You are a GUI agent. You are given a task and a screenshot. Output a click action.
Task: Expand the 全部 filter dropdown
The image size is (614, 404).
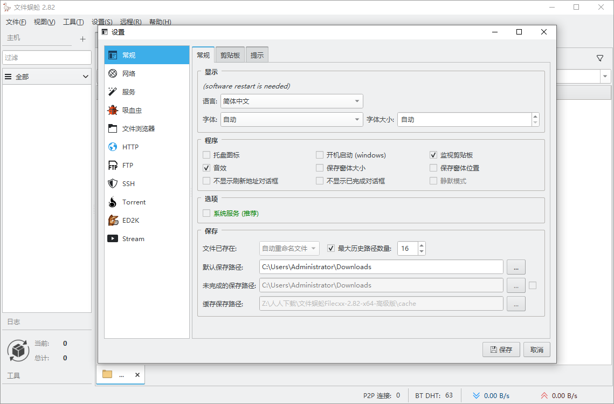coord(47,76)
